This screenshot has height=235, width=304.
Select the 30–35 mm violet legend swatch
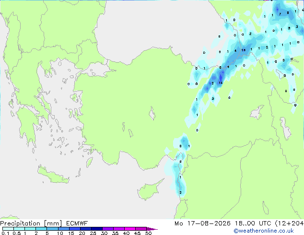(107, 229)
